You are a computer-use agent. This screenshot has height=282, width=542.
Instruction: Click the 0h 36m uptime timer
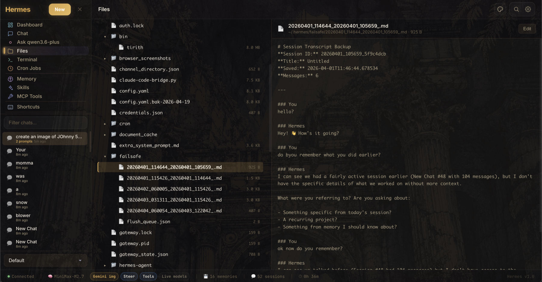click(309, 276)
